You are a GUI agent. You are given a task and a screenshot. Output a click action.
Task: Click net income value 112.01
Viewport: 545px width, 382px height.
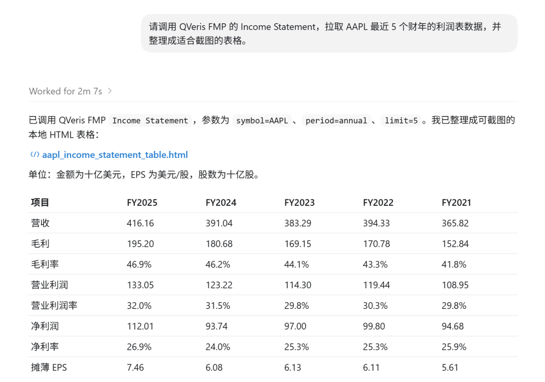pos(140,326)
